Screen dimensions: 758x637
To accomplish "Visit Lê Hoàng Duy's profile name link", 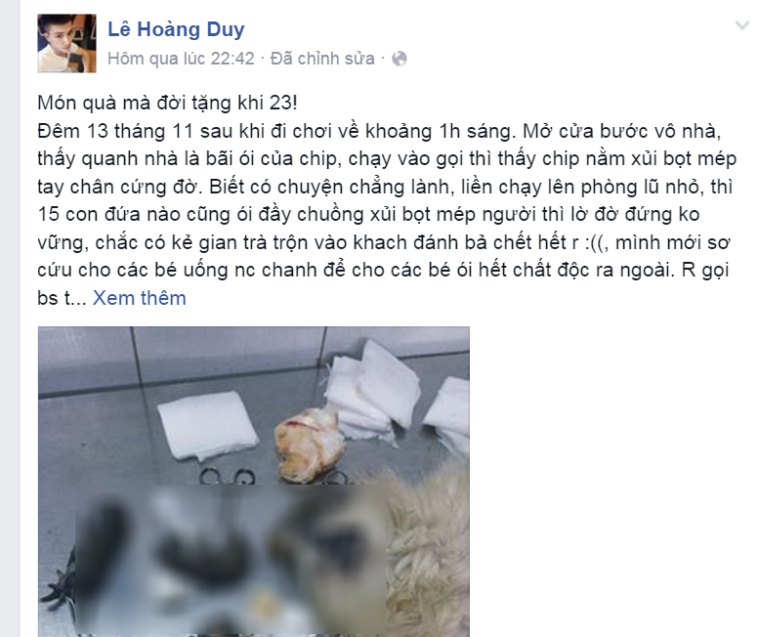I will 176,29.
